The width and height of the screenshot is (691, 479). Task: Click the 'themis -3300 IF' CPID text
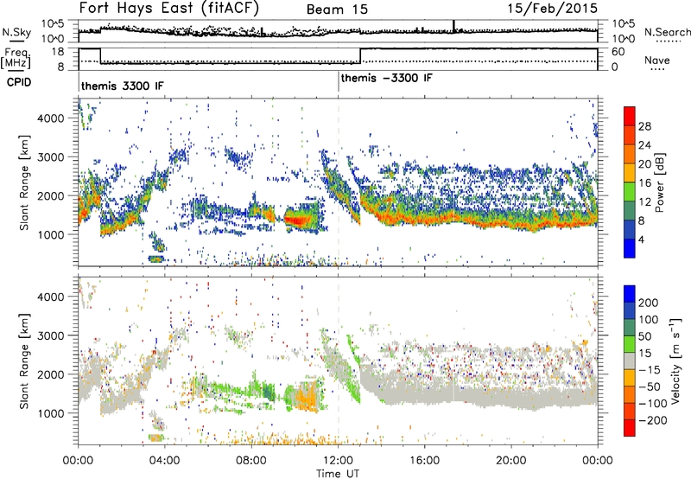point(386,78)
